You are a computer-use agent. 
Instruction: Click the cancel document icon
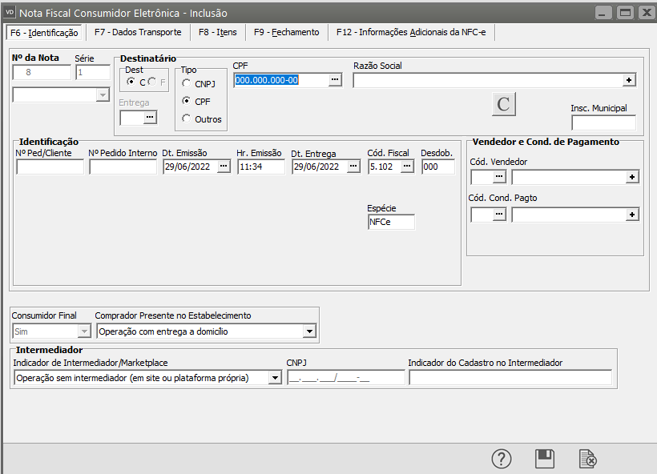pos(588,459)
